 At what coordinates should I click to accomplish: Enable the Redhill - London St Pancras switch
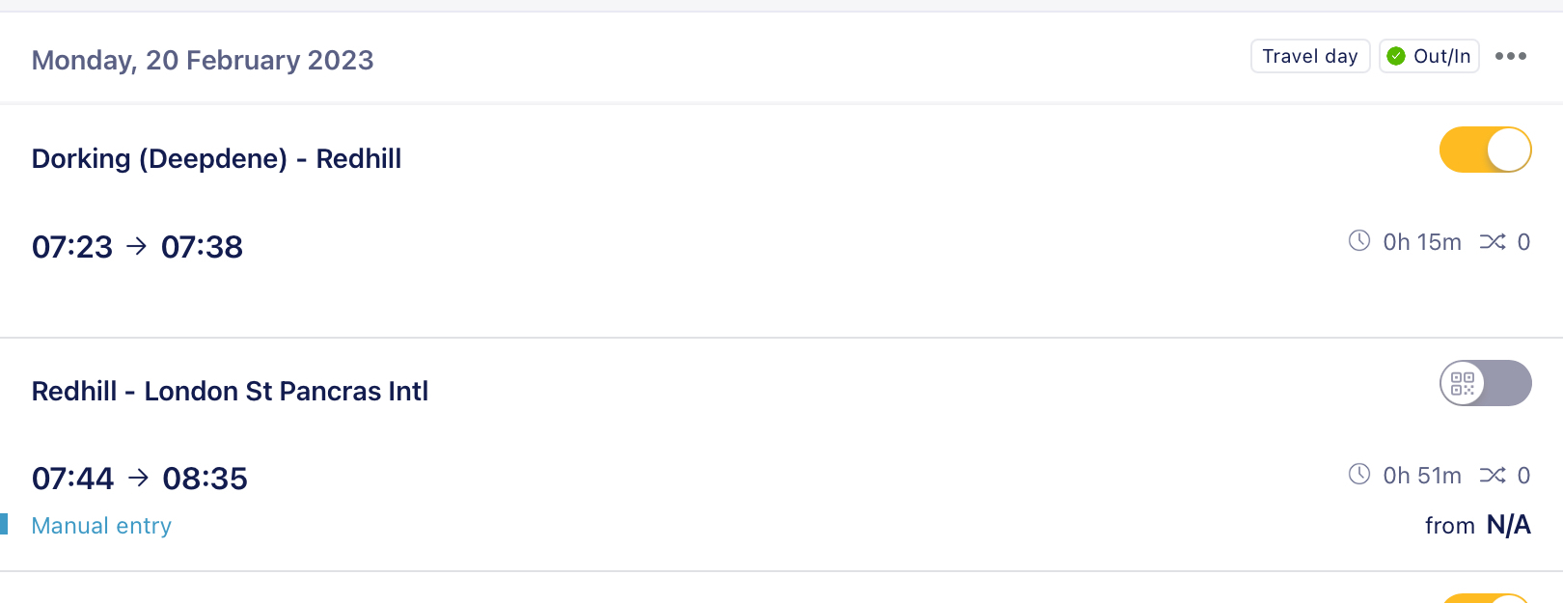[x=1486, y=383]
